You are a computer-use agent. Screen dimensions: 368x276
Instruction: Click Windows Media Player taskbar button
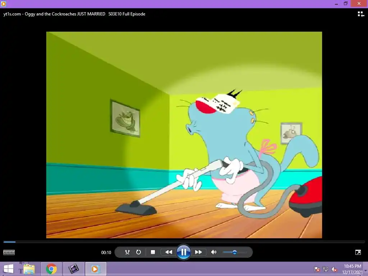click(96, 269)
